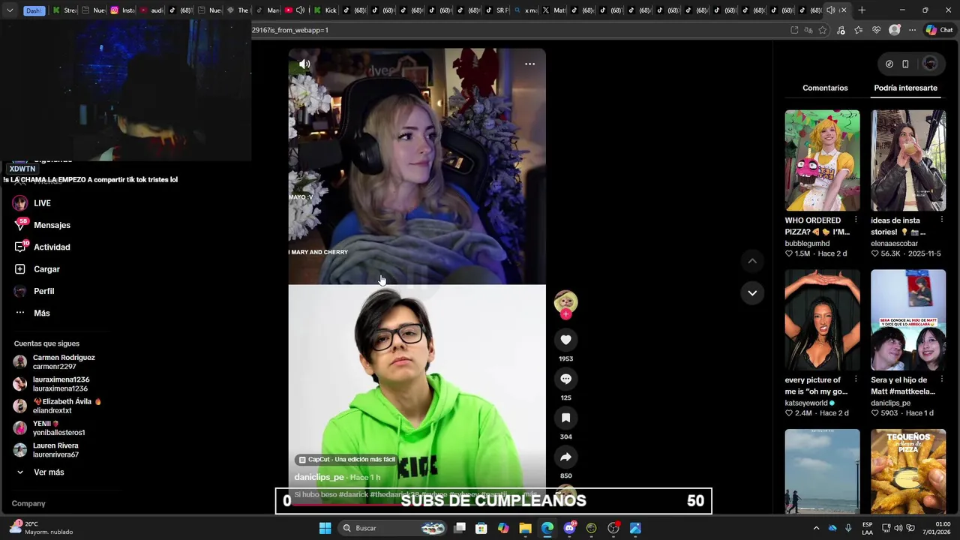This screenshot has width=960, height=540.
Task: Mute the TikTok video with the speaker icon
Action: (304, 64)
